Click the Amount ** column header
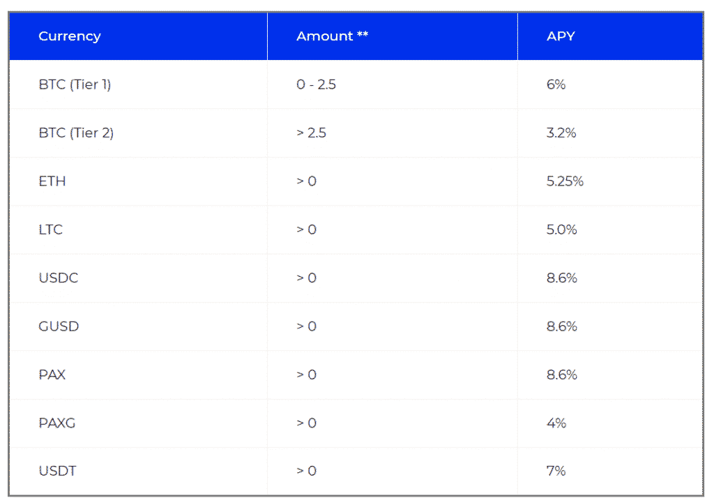714x500 pixels. pyautogui.click(x=332, y=36)
